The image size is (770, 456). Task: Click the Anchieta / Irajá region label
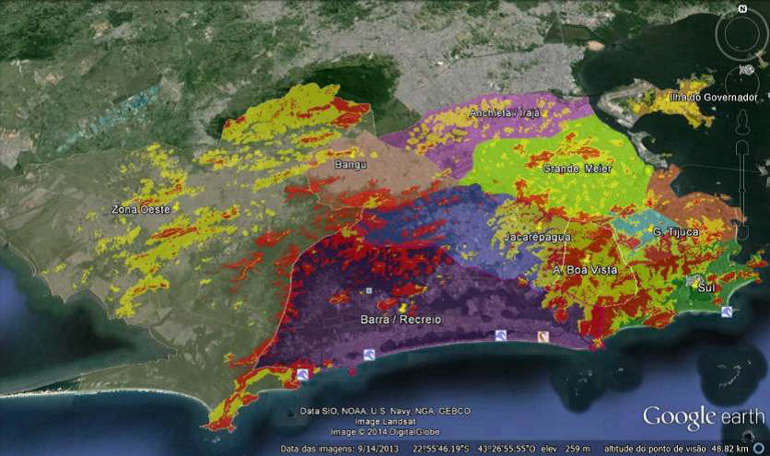point(505,114)
